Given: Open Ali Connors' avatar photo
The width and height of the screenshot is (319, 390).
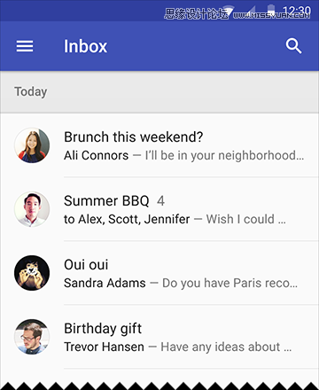Looking at the screenshot, I should click(x=32, y=145).
